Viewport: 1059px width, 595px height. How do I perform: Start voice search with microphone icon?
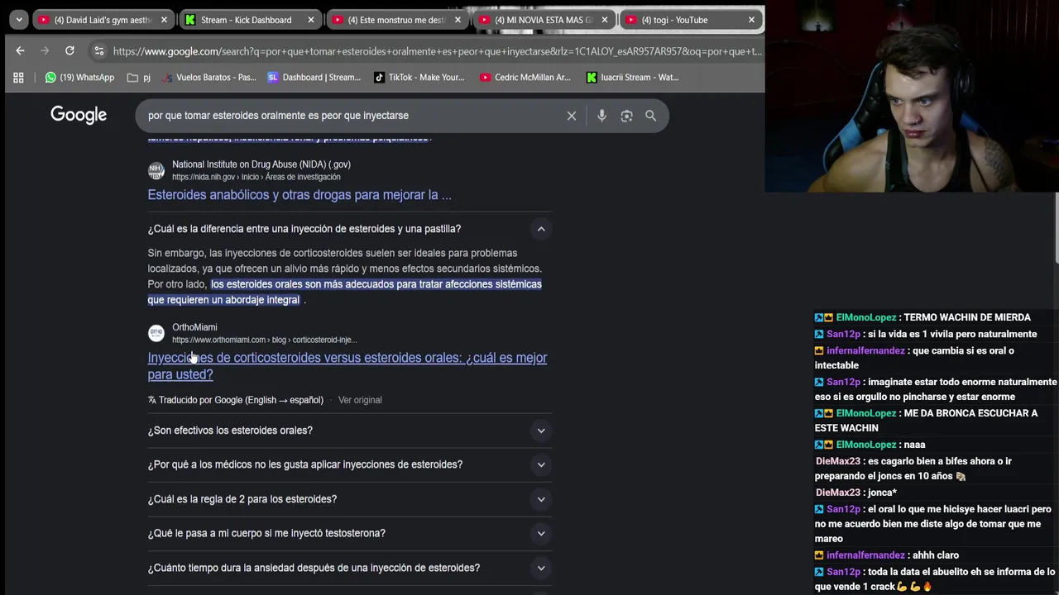601,116
